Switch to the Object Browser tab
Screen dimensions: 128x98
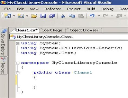[84, 30]
